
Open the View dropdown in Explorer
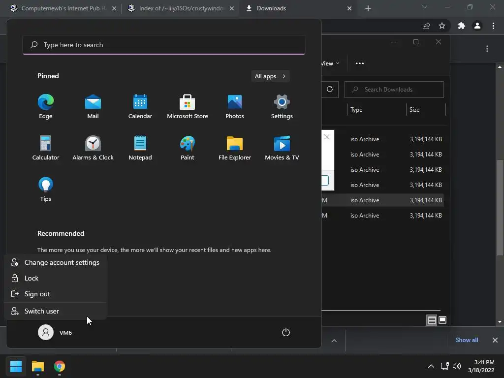coord(330,63)
